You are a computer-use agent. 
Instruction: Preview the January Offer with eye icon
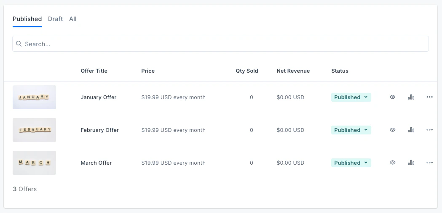392,97
